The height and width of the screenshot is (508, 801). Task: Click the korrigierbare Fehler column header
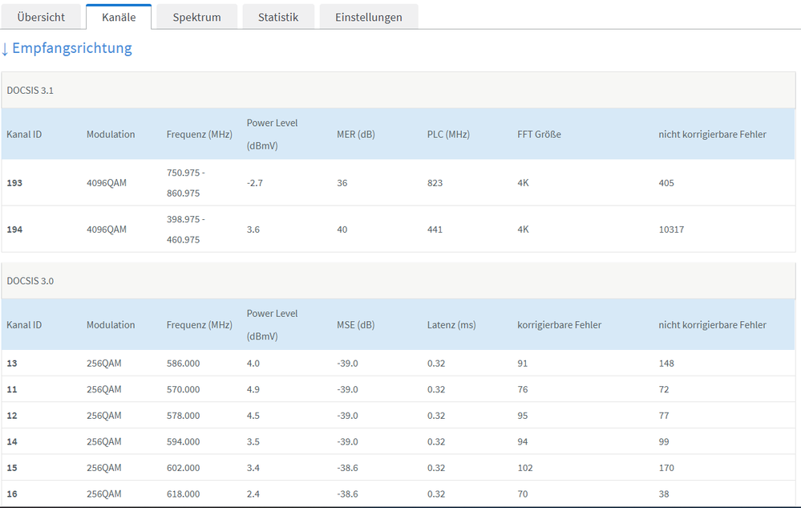559,325
